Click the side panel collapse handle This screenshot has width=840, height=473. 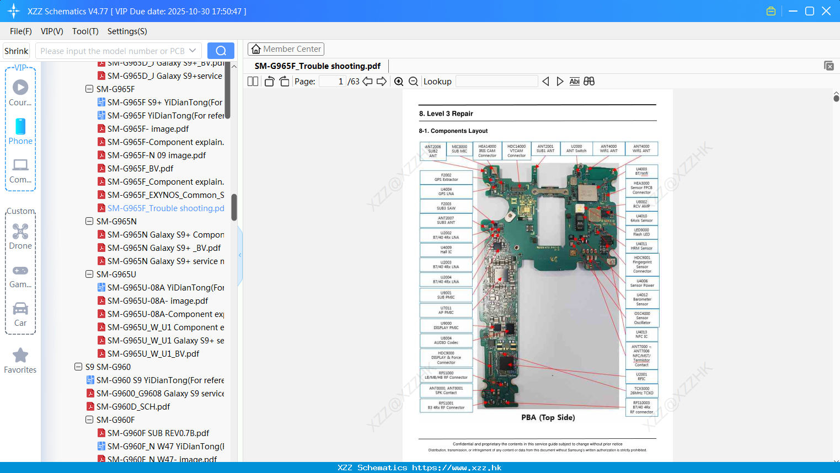click(x=240, y=255)
